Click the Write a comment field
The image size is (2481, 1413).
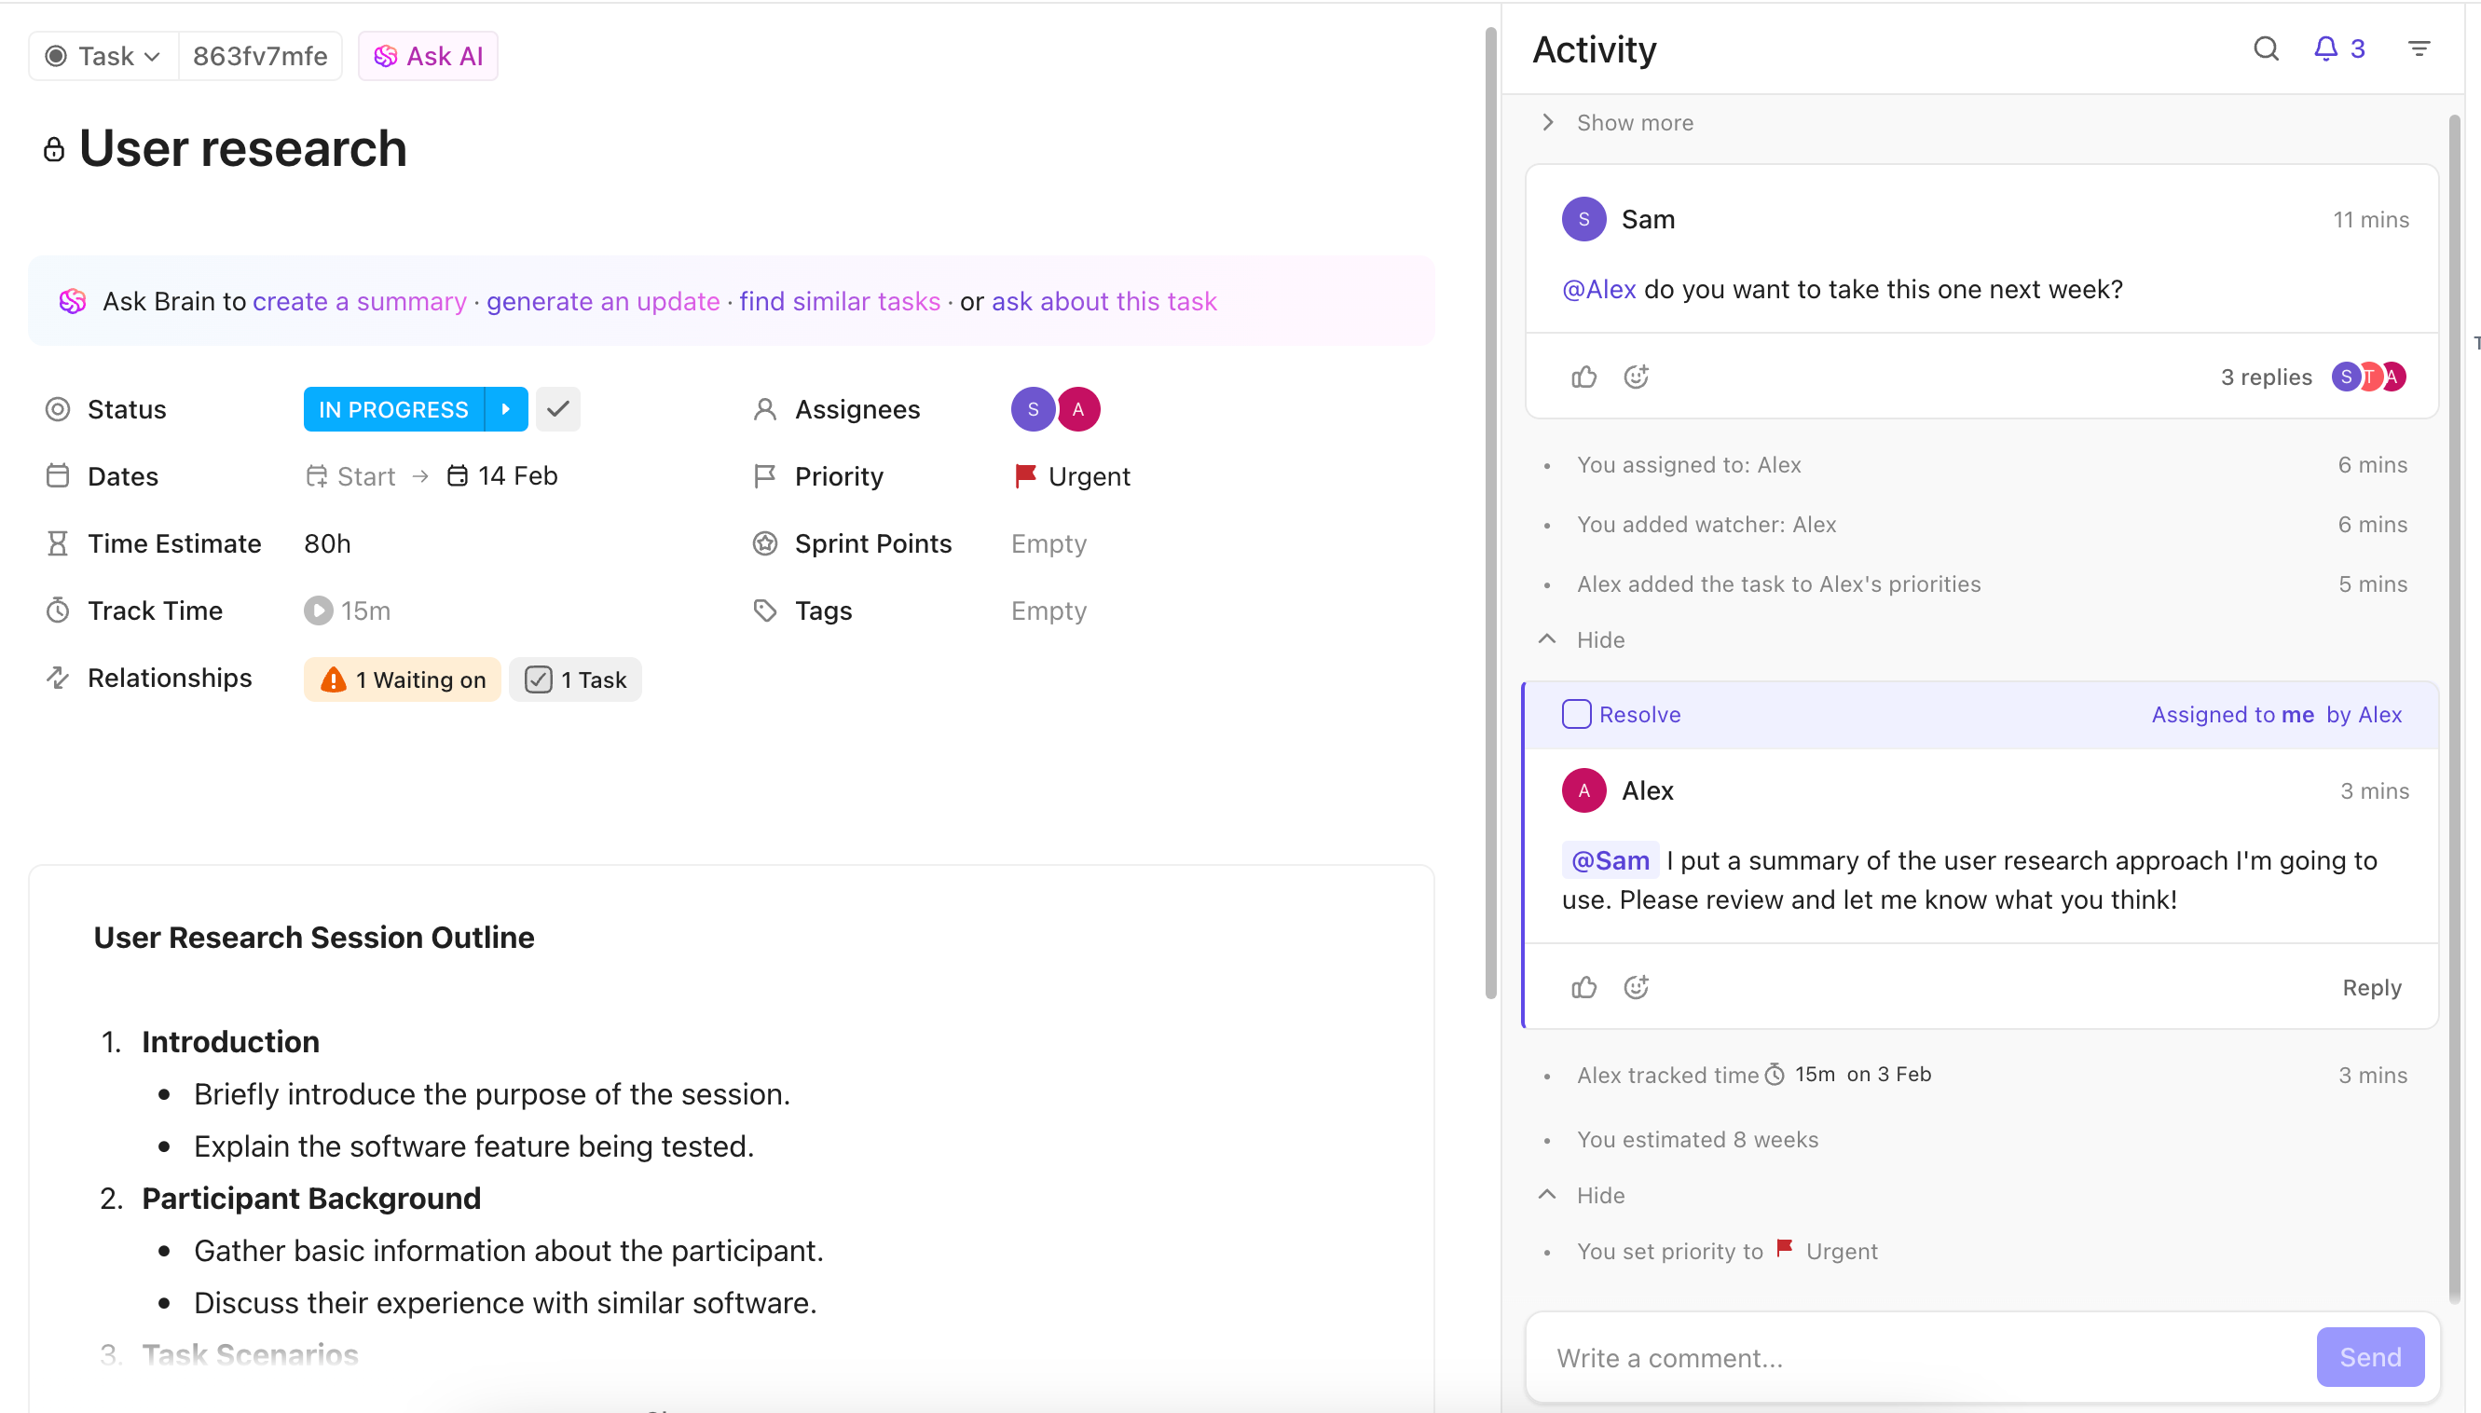click(x=1916, y=1357)
